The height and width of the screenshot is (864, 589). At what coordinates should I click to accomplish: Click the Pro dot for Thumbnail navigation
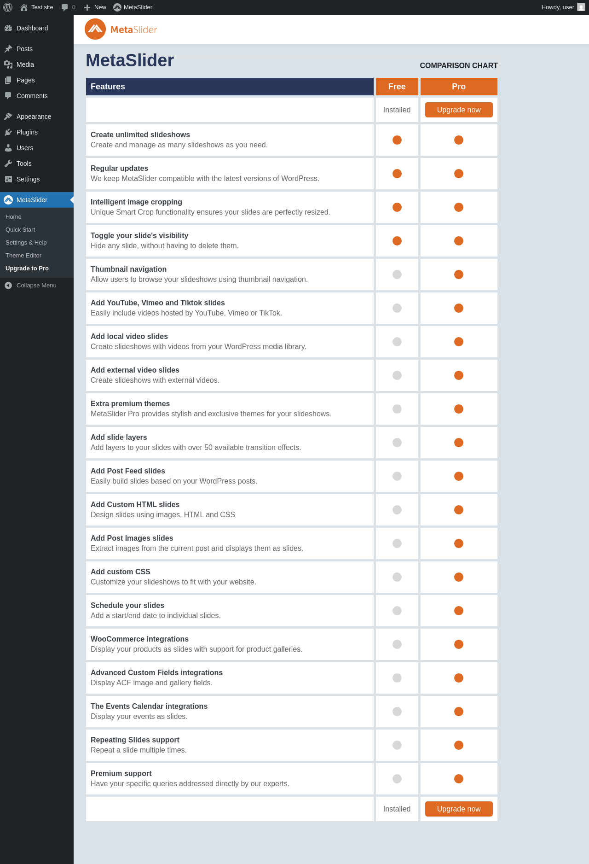(x=459, y=274)
